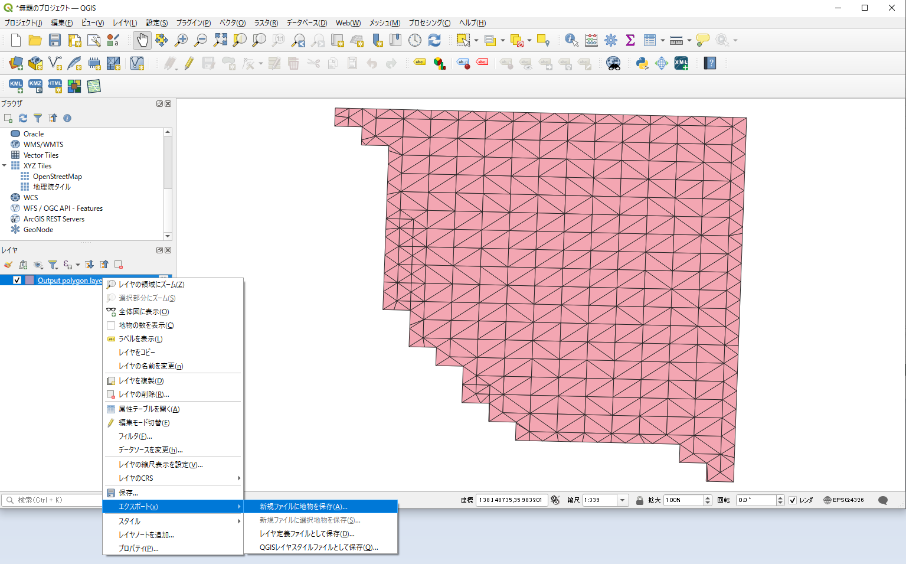This screenshot has height=564, width=906.
Task: Open the processing toolbox gear icon
Action: [611, 40]
